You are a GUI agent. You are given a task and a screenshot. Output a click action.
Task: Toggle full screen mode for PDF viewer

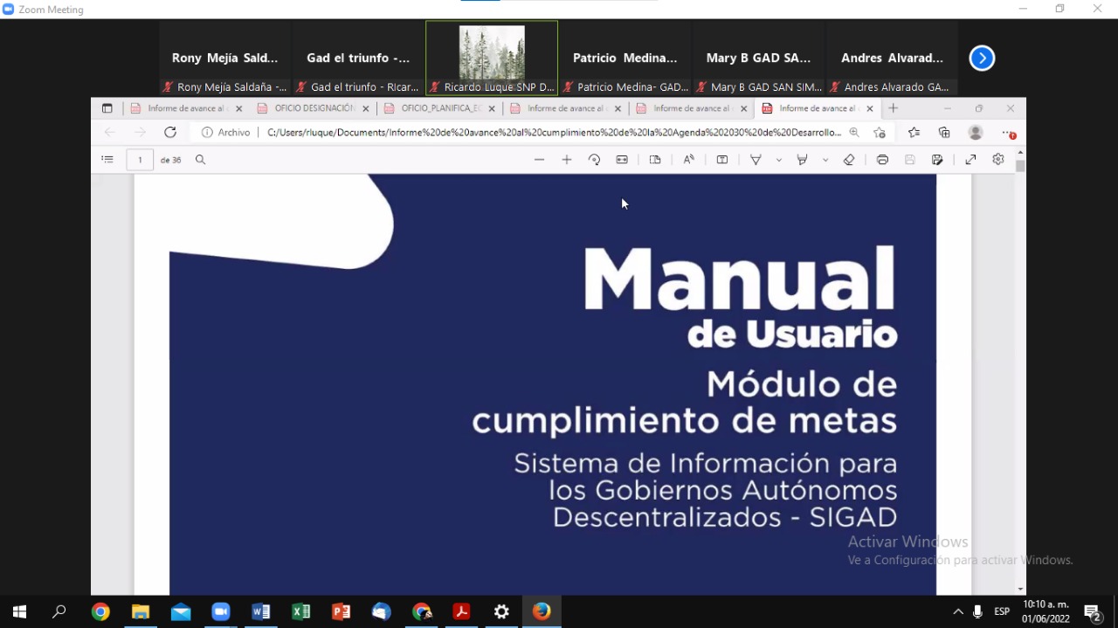[x=970, y=160]
